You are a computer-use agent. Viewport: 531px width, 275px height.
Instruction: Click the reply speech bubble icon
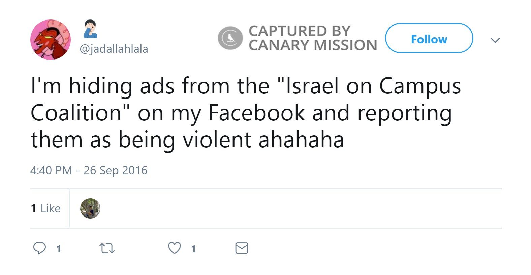coord(40,248)
